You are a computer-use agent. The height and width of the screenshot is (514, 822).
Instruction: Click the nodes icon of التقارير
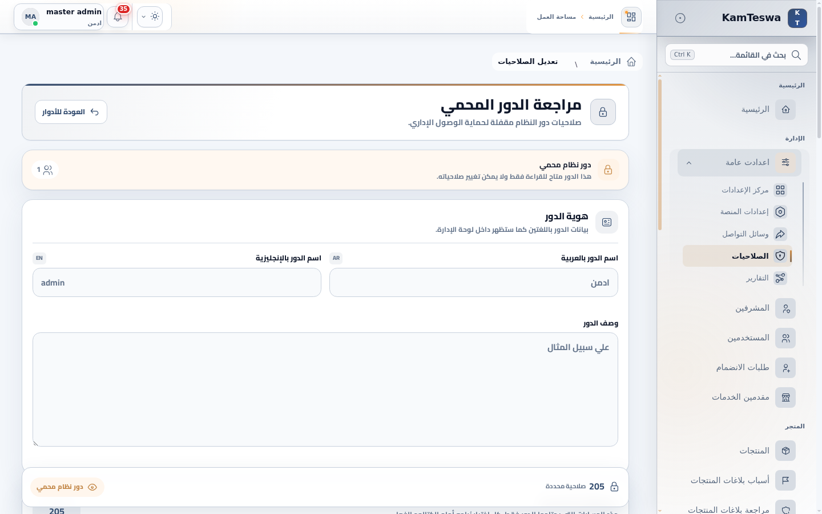[x=780, y=278]
